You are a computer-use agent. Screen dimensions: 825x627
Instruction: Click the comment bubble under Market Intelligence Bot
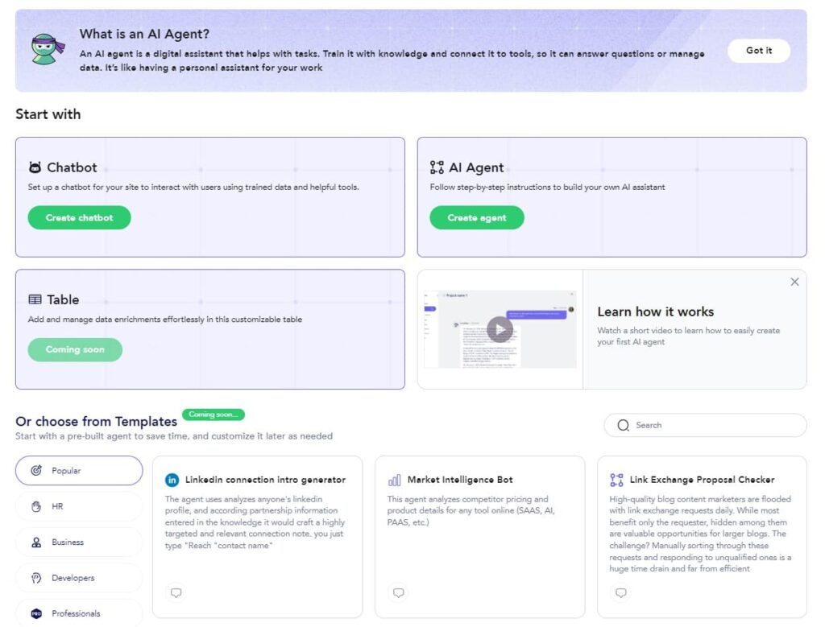pos(398,593)
